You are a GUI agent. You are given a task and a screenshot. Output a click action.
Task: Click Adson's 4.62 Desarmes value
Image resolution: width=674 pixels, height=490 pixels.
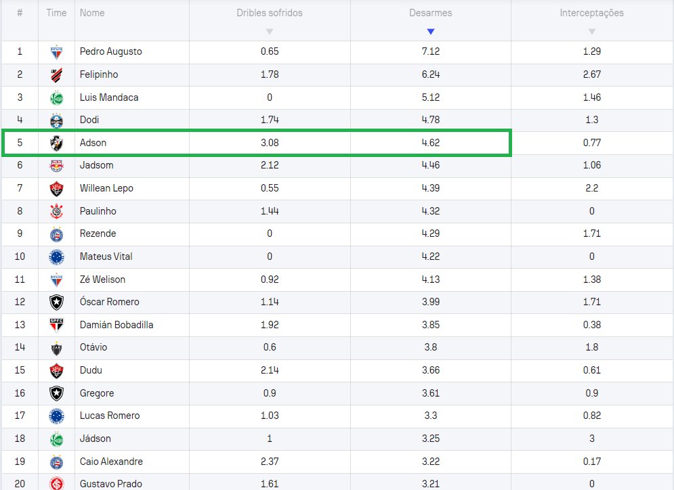430,143
